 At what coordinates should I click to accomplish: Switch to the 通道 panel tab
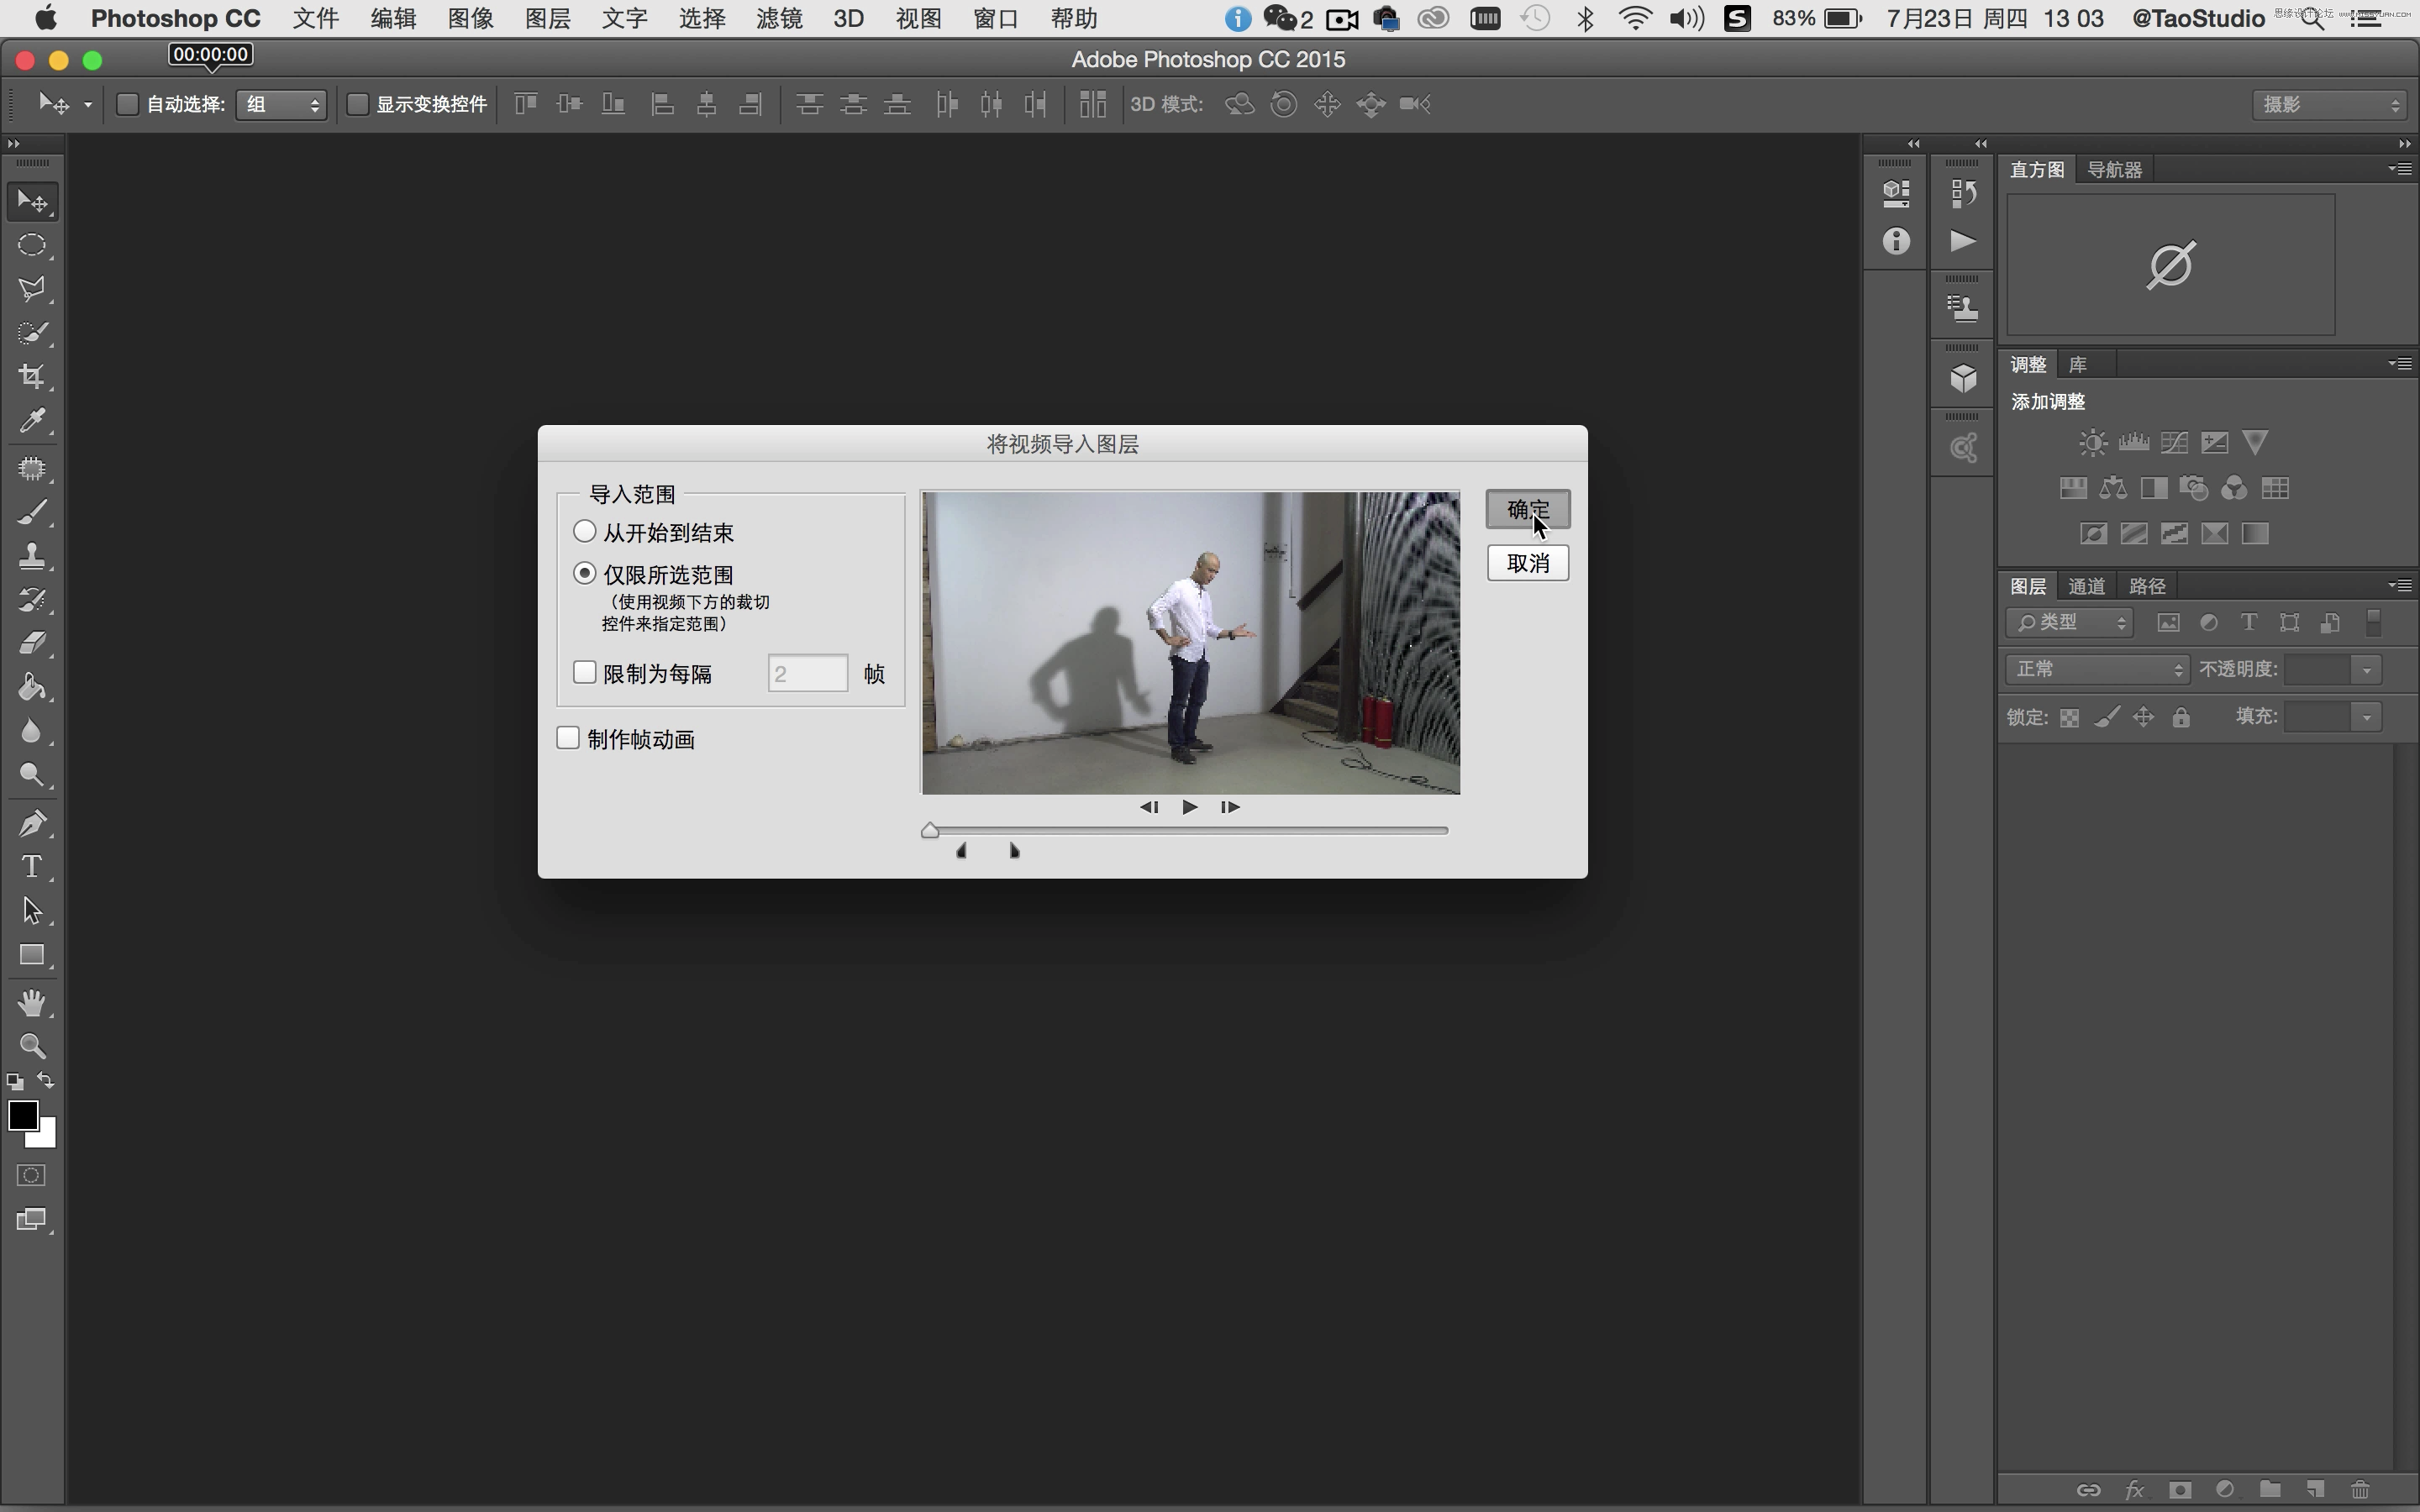(x=2086, y=585)
